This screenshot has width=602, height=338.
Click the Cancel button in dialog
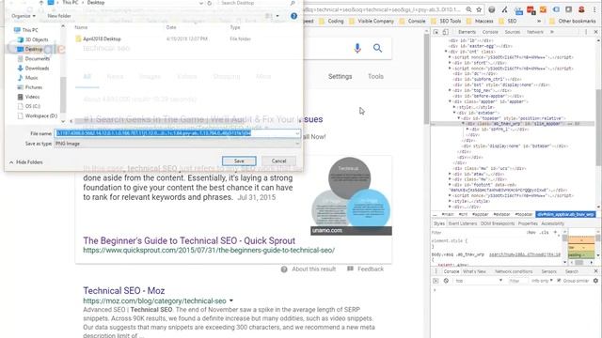tap(278, 161)
